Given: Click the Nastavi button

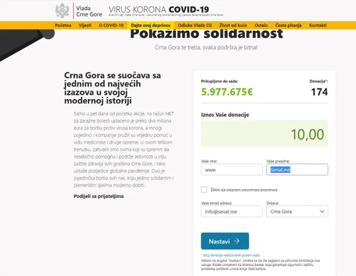Looking at the screenshot, I should (x=225, y=241).
